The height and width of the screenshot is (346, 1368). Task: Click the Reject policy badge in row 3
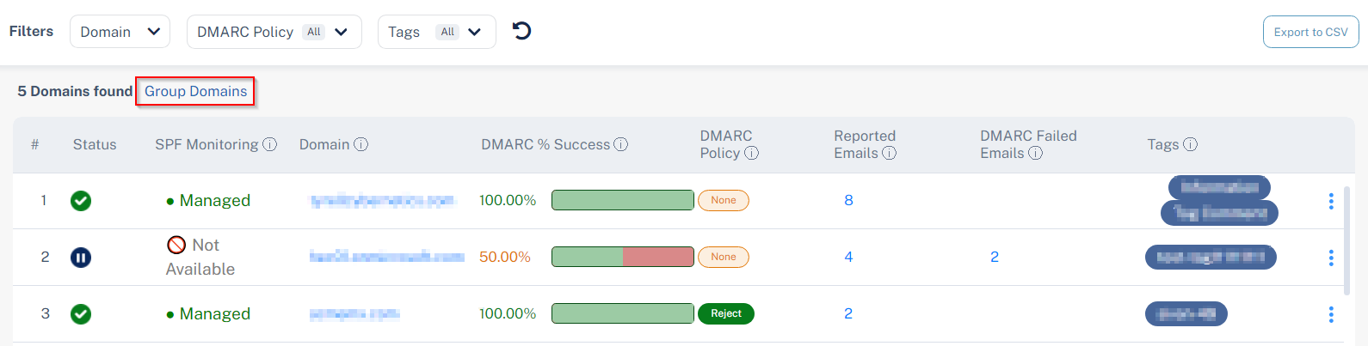726,313
